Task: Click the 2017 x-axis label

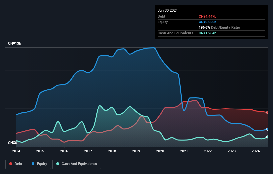Action: pos(88,151)
